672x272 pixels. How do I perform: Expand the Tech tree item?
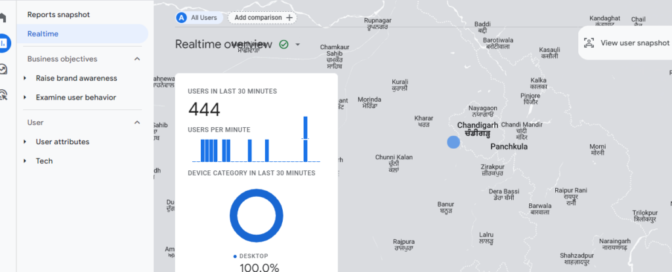pos(26,161)
